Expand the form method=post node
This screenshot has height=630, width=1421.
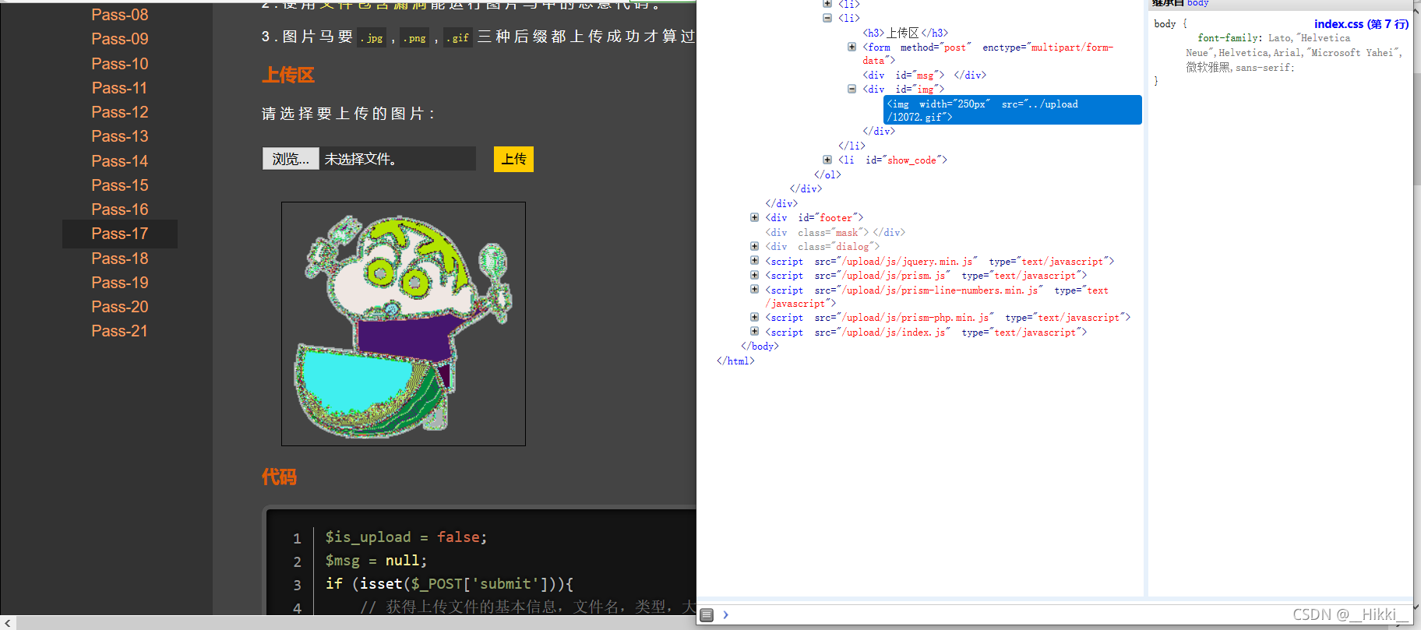coord(852,47)
